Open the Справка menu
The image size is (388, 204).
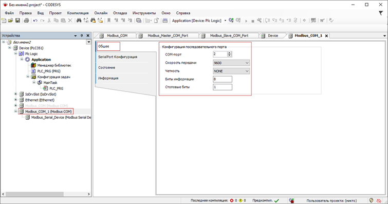[183, 13]
